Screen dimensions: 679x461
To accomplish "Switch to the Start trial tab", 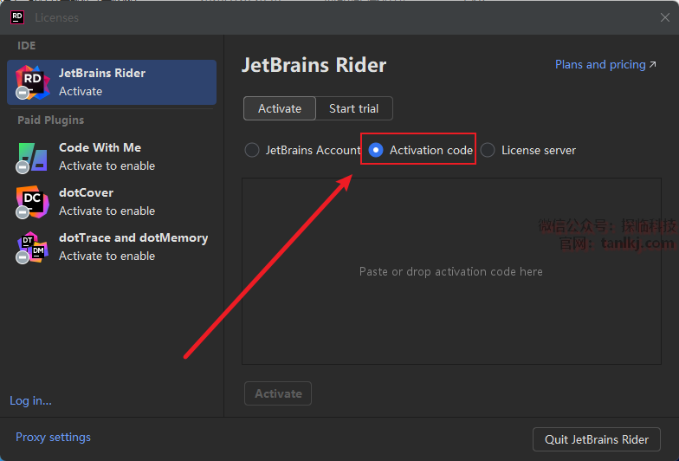I will pos(354,108).
